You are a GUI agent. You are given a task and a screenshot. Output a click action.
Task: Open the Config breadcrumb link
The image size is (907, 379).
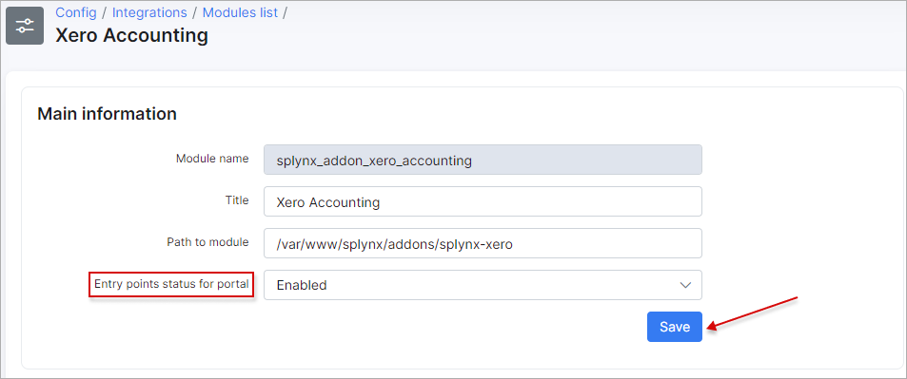76,12
